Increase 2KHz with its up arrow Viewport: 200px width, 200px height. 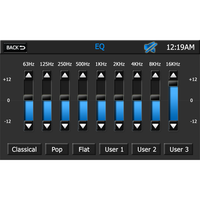119,75
